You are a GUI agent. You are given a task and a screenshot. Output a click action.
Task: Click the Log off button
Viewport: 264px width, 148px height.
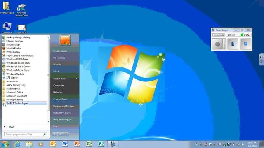(58, 134)
